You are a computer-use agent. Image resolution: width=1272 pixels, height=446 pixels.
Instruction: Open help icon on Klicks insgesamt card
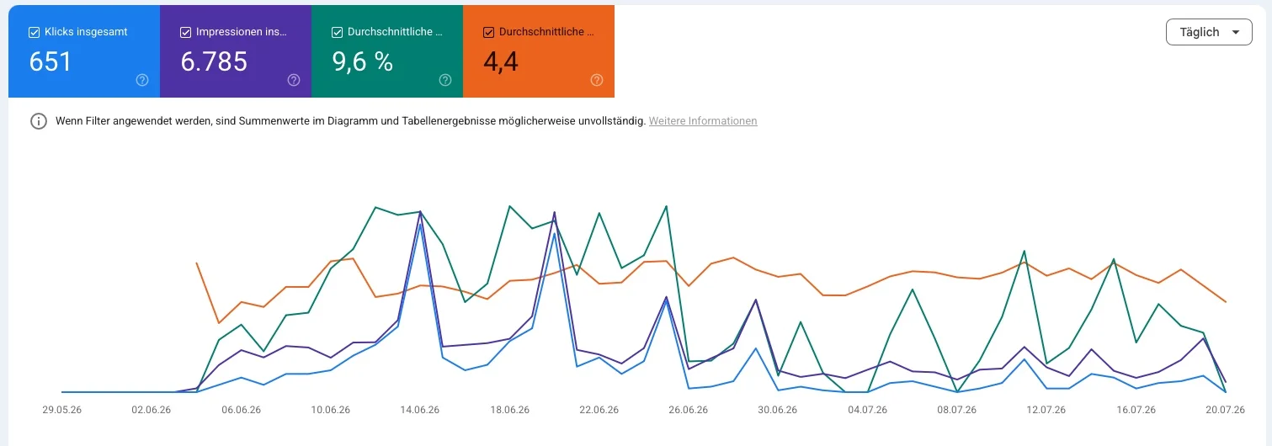click(142, 80)
